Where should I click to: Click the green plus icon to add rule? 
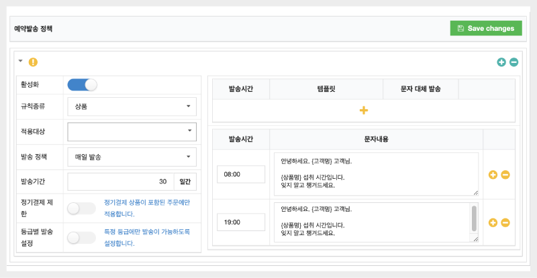click(x=501, y=62)
